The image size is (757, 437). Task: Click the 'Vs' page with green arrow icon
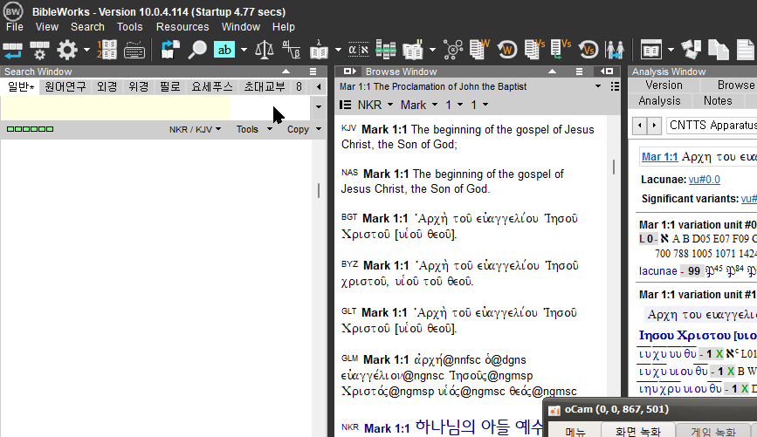coord(561,50)
